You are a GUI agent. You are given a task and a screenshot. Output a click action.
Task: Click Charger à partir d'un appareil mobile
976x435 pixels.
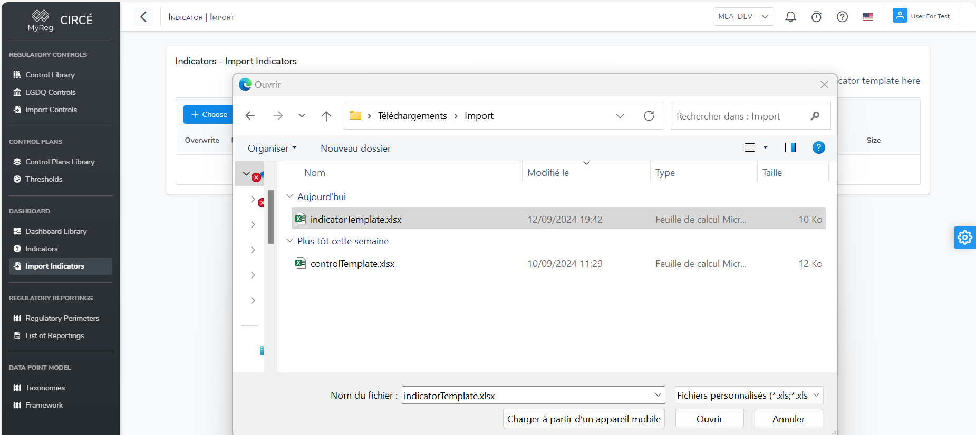coord(584,419)
